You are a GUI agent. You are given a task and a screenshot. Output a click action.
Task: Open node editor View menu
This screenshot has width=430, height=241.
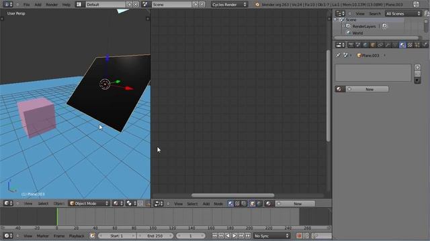[x=178, y=204]
